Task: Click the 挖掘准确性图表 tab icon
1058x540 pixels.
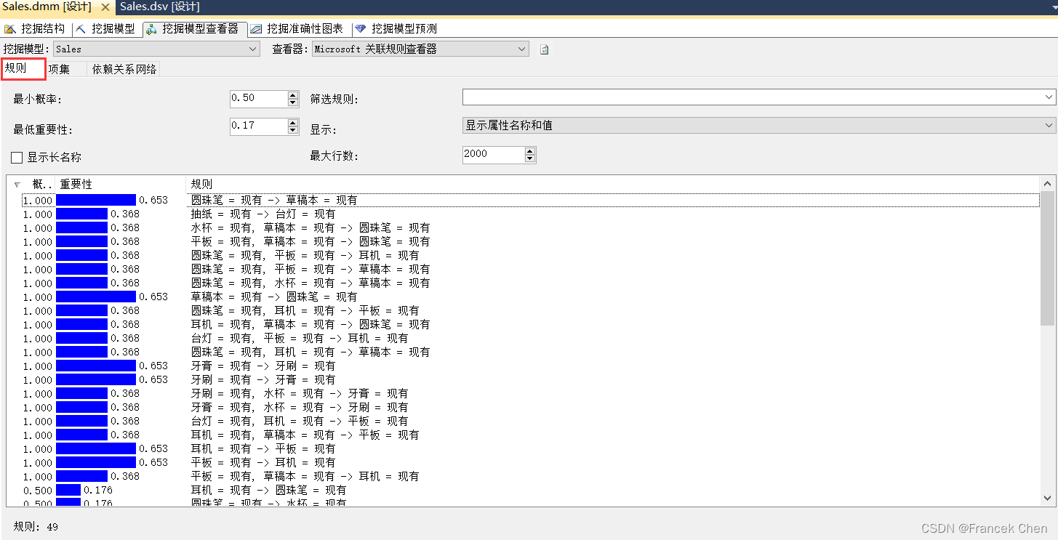Action: click(256, 29)
